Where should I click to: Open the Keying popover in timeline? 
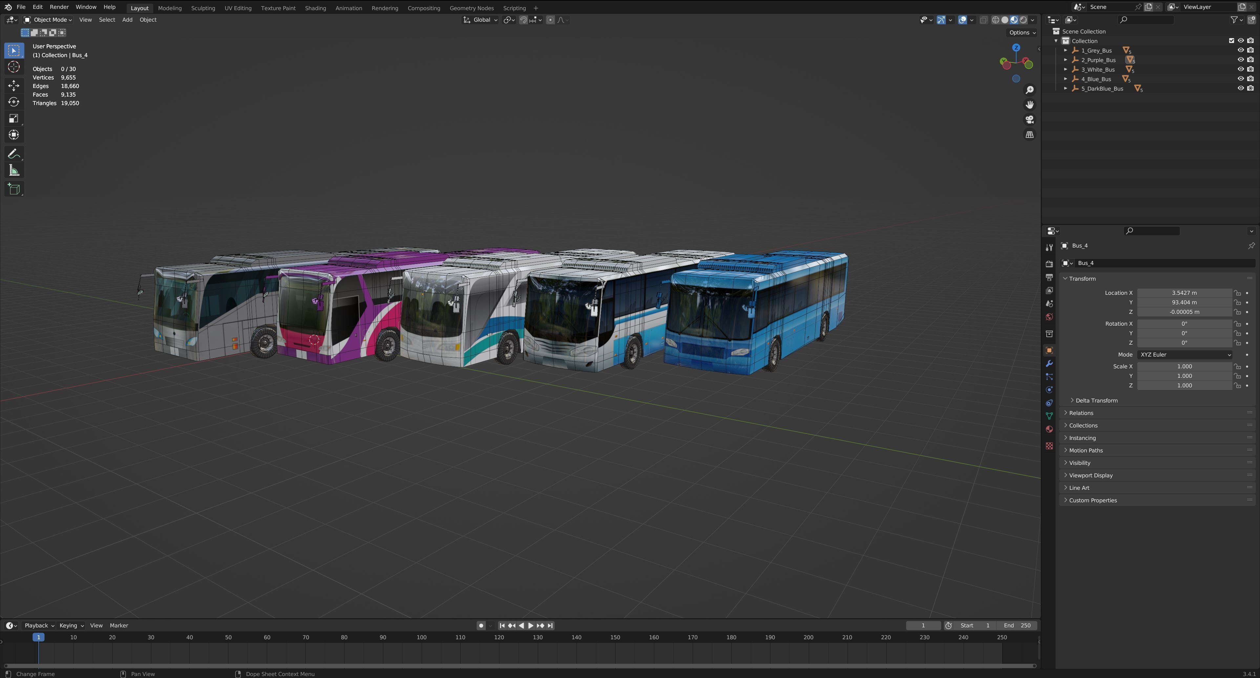coord(72,625)
